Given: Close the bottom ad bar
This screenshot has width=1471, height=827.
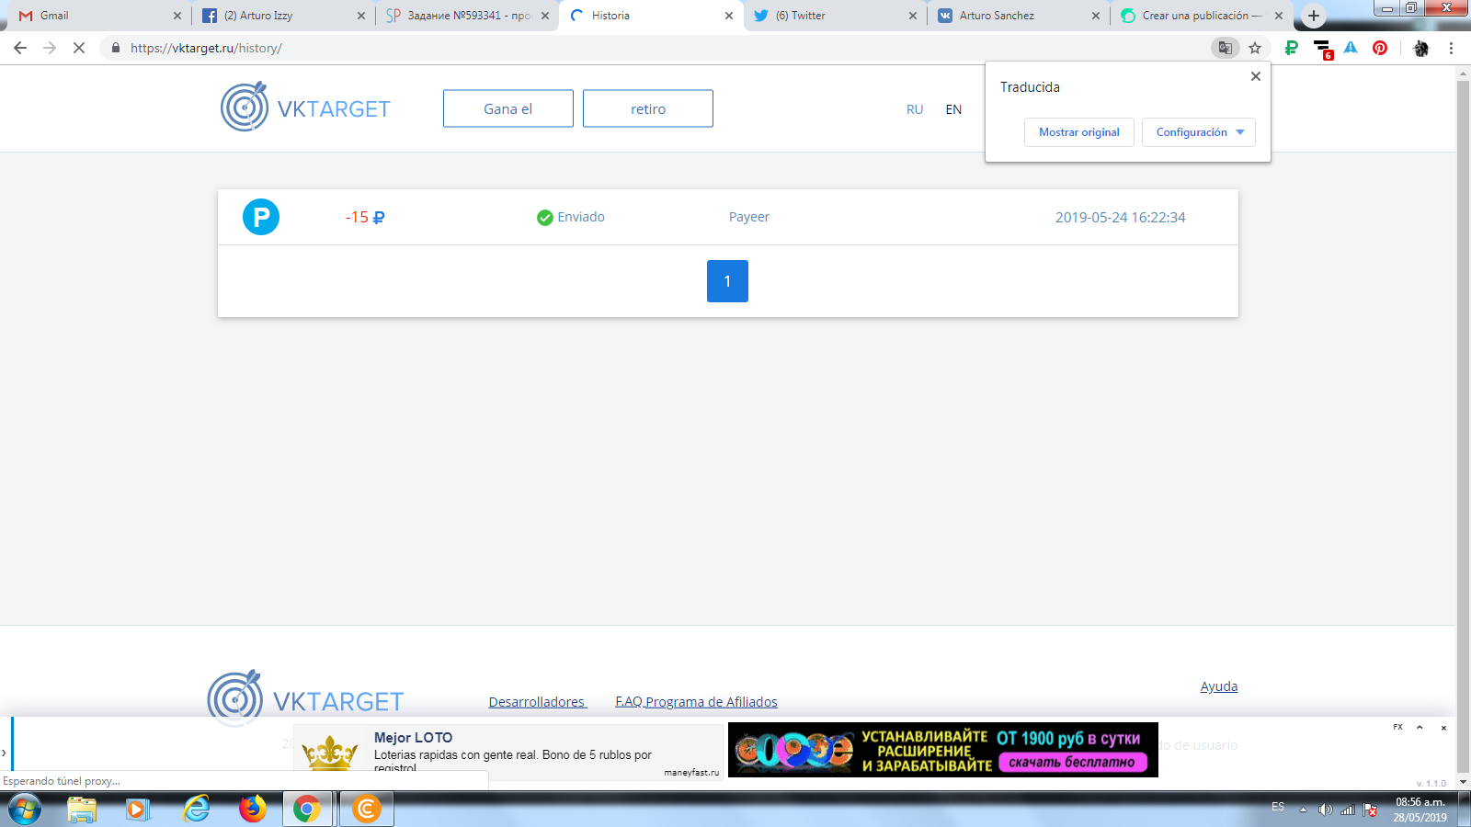Looking at the screenshot, I should (x=1443, y=728).
